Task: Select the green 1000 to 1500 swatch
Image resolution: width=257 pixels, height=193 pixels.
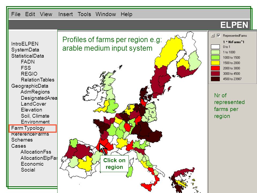Action: click(x=215, y=57)
